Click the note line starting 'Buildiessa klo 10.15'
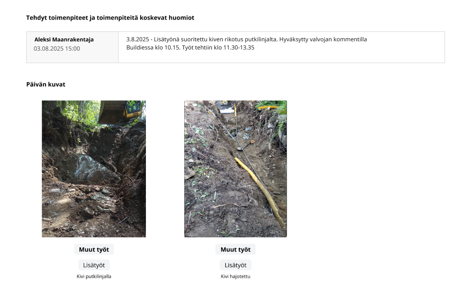Screen dimensions: 469x295 pyautogui.click(x=190, y=48)
